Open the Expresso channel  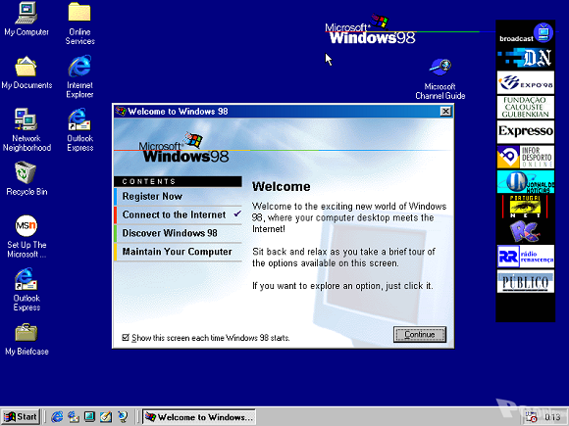click(x=526, y=132)
